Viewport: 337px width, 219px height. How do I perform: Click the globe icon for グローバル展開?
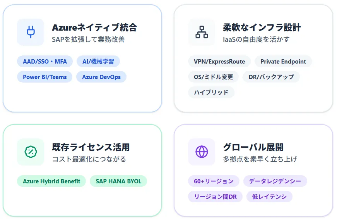(201, 152)
